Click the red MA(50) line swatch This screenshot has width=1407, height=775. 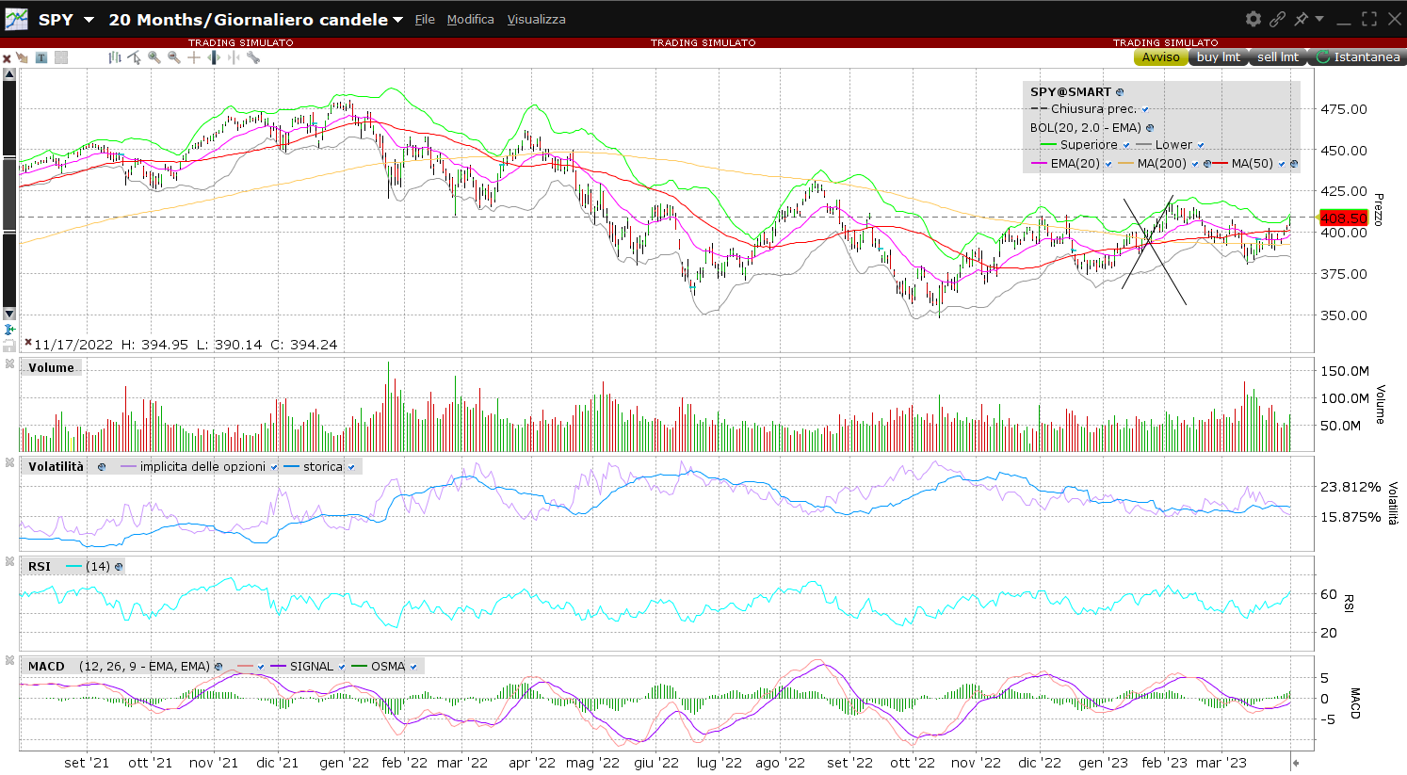(1220, 164)
